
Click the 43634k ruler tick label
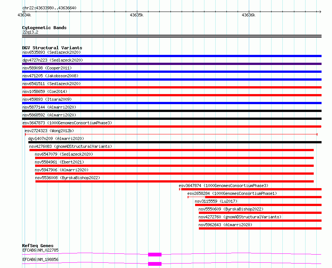(24, 15)
